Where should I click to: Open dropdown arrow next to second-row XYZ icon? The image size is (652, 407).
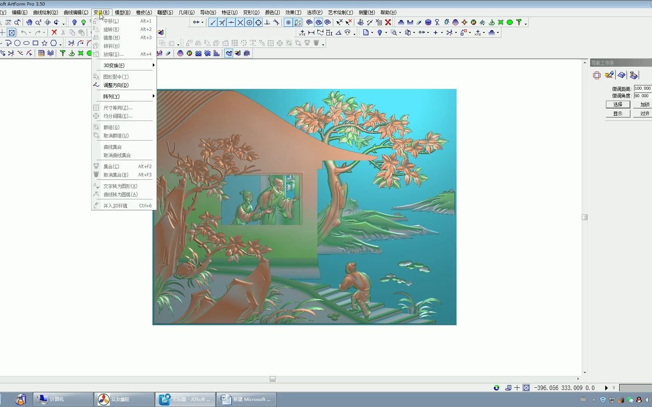coord(484,33)
